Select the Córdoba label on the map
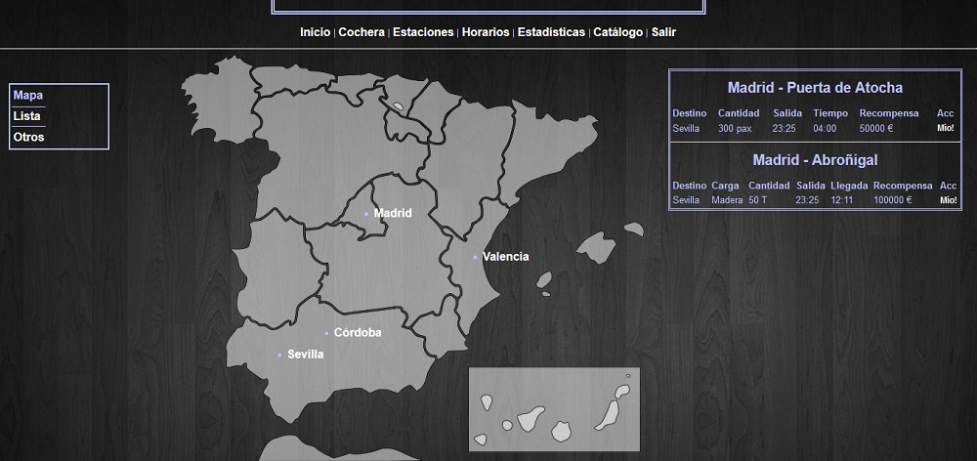 (358, 333)
